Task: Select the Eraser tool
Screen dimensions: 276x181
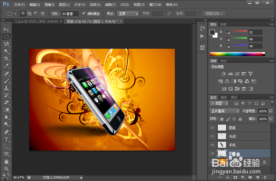Action: pos(6,102)
